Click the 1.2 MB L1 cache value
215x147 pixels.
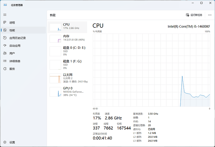point(152,133)
